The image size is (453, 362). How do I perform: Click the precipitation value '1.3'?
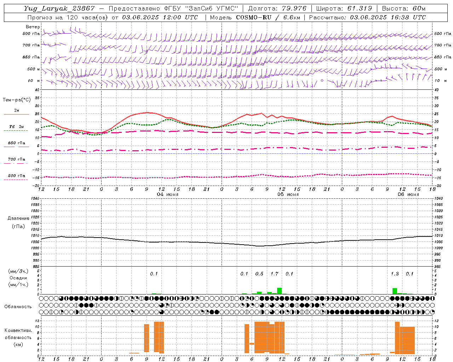click(x=395, y=274)
